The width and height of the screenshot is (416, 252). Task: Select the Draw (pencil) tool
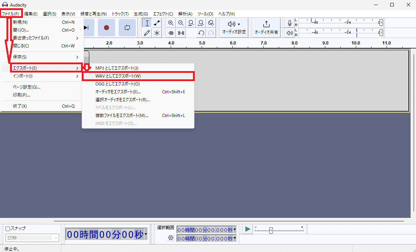point(147,33)
